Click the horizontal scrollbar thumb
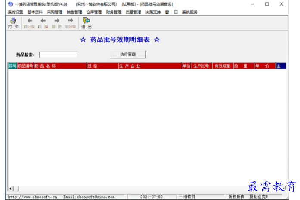 point(16,188)
